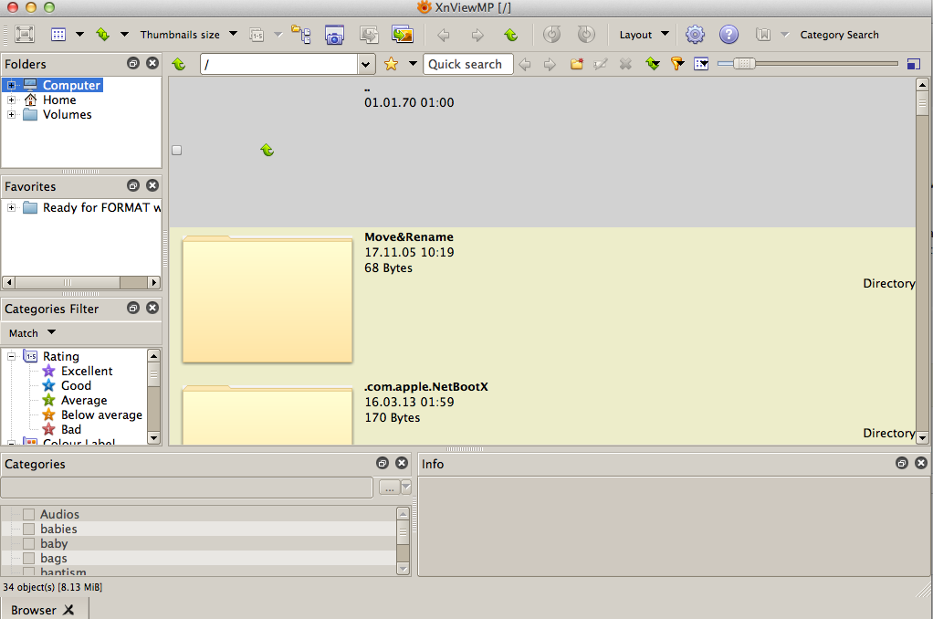Image resolution: width=933 pixels, height=619 pixels.
Task: Click the favorites star icon
Action: coord(391,64)
